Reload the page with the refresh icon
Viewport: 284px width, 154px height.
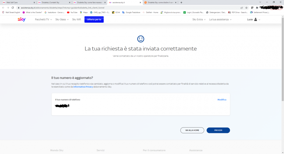point(13,8)
